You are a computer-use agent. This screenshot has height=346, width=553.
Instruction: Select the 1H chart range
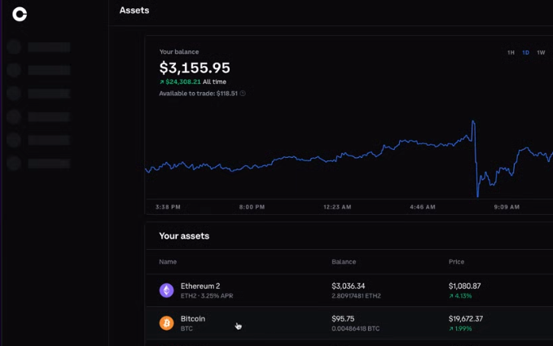(x=511, y=53)
